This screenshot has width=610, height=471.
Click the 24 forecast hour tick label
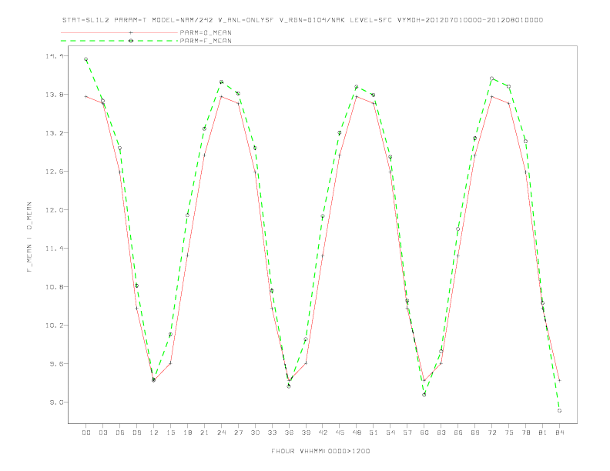click(221, 433)
